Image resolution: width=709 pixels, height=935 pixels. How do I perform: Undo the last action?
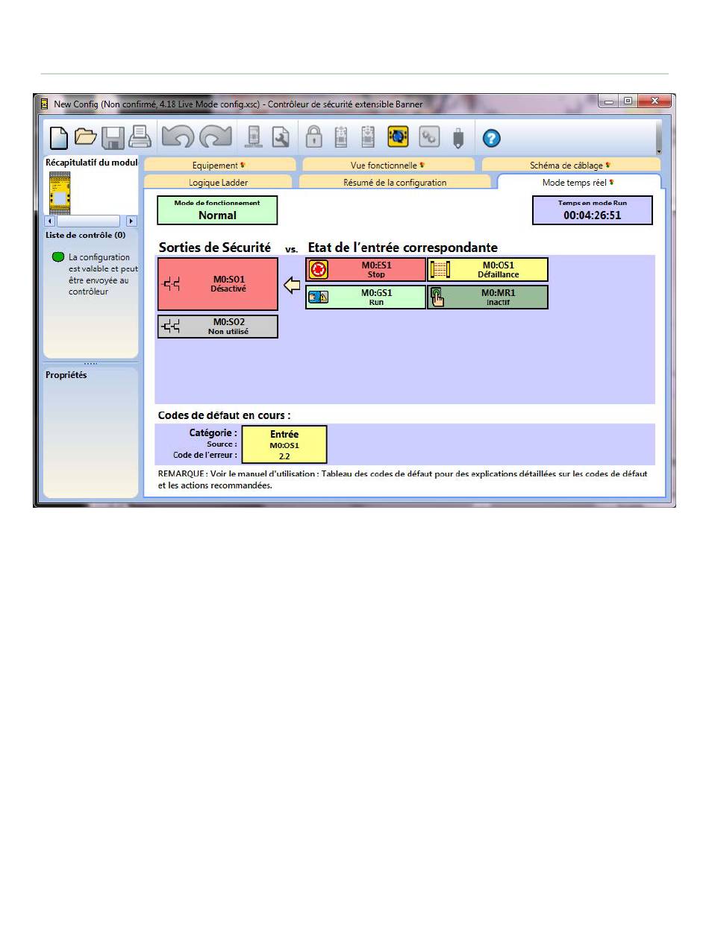click(178, 138)
